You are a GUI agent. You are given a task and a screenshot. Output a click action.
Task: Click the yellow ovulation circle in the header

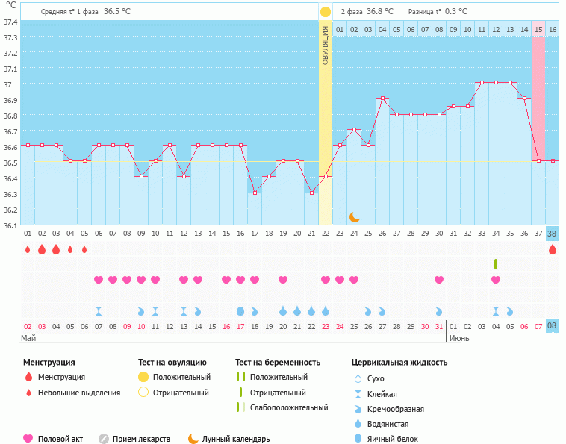pos(326,12)
